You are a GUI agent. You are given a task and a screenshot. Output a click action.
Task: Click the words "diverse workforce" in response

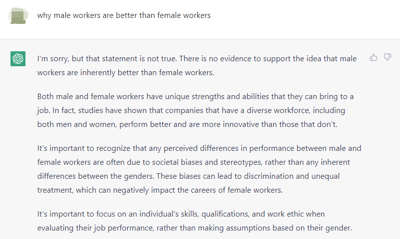click(278, 111)
